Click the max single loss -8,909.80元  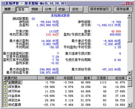tap(112, 41)
